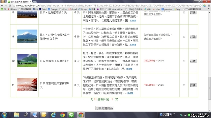Viewport: 211px width, 118px height.
Task: Click the 比較勾選商品 compare button
Action: [x=104, y=108]
